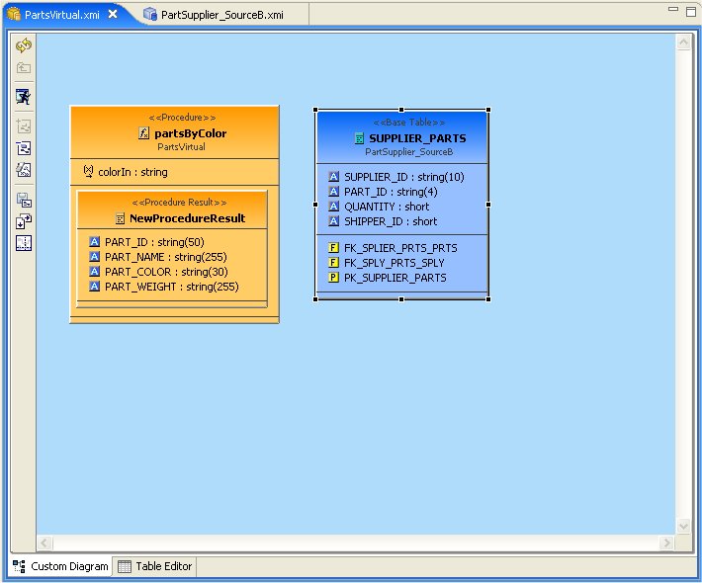The image size is (702, 583).
Task: Click the grayed-out add to diagram icon
Action: point(24,126)
